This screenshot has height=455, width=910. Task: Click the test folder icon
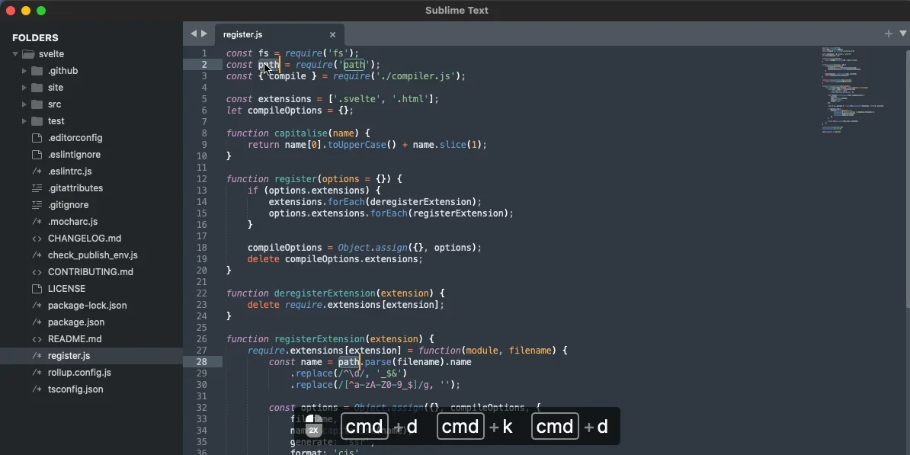coord(37,121)
